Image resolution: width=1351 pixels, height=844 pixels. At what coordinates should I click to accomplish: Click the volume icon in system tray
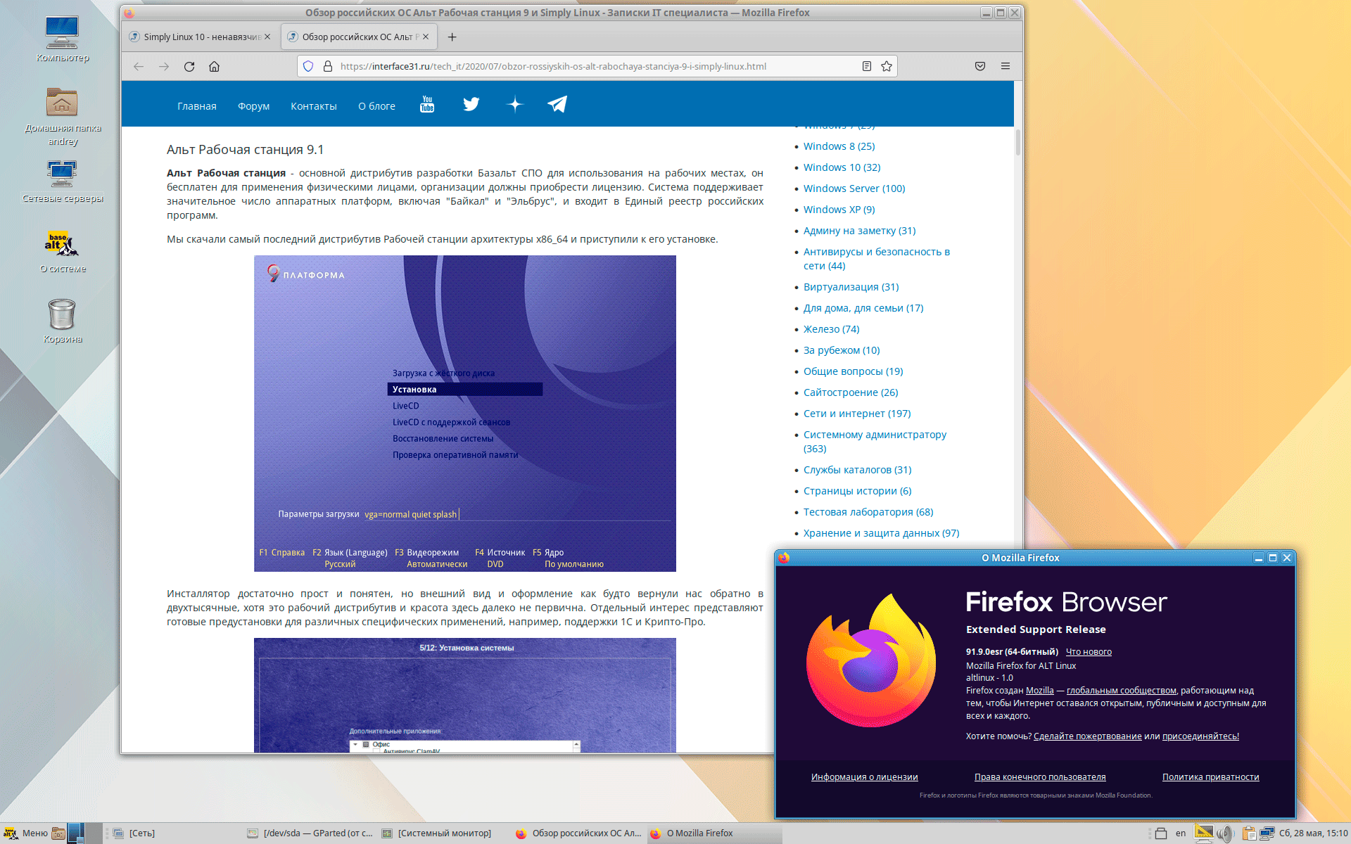1226,833
